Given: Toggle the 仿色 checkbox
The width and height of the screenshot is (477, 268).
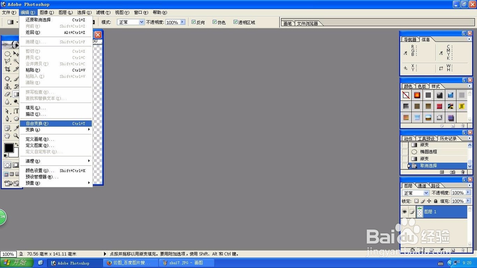Looking at the screenshot, I should coord(215,22).
